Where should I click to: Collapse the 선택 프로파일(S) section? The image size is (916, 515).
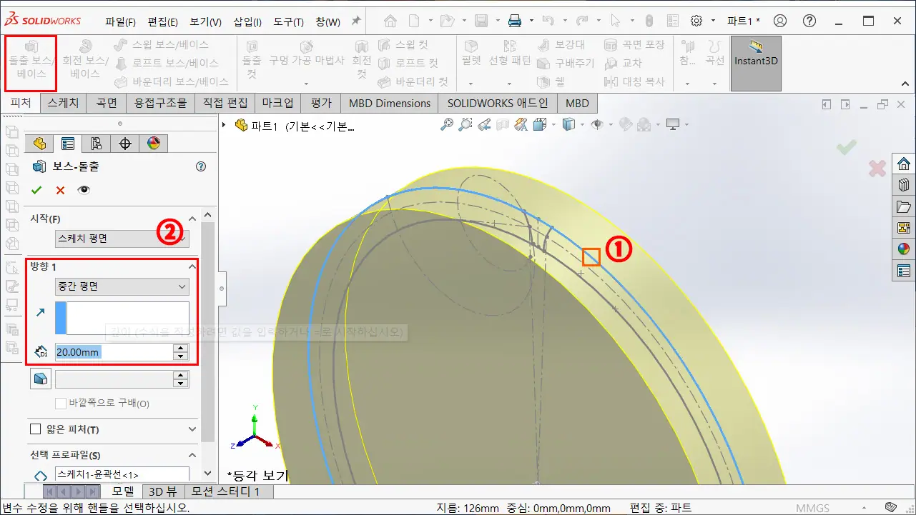[x=192, y=455]
